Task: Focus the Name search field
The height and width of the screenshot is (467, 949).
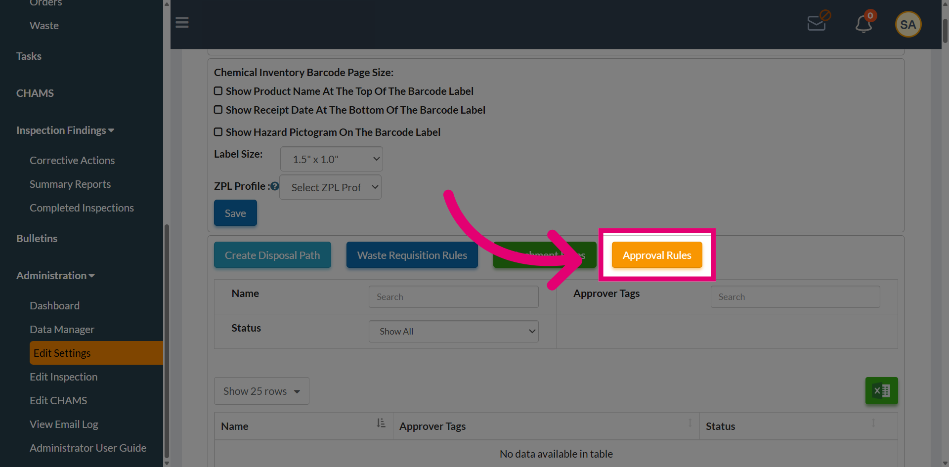Action: pyautogui.click(x=453, y=297)
